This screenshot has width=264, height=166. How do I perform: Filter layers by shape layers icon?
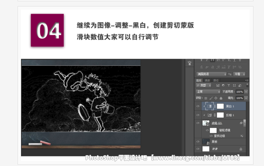234,85
